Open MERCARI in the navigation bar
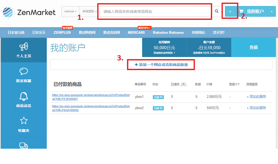Screen dimensions: 278x164 pos(136,32)
